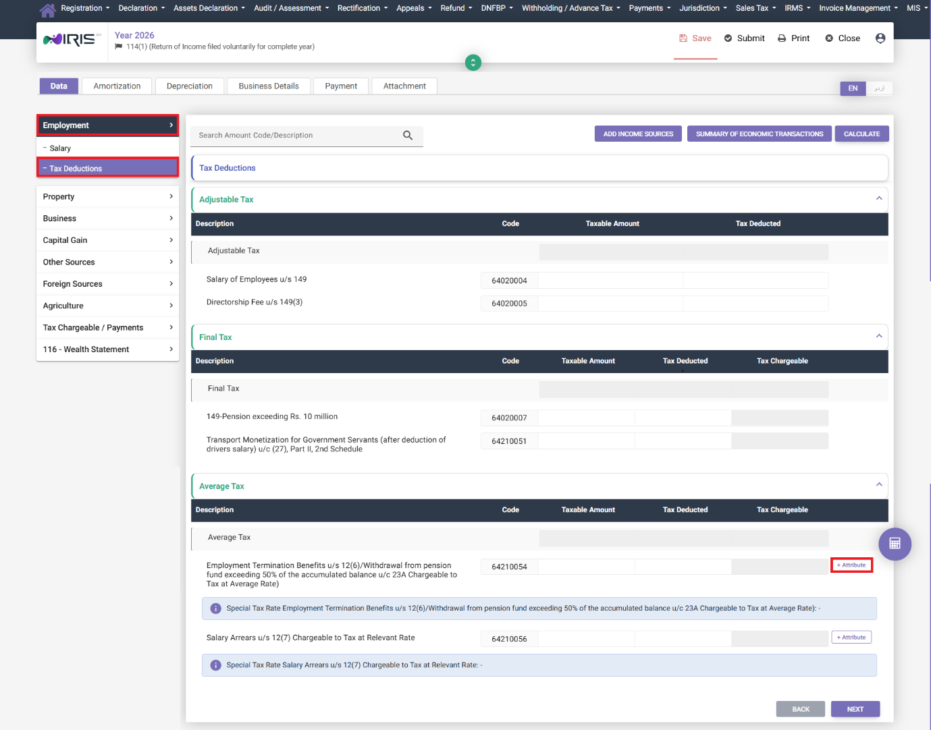The height and width of the screenshot is (730, 931).
Task: Open the floating calculator icon
Action: (x=895, y=544)
